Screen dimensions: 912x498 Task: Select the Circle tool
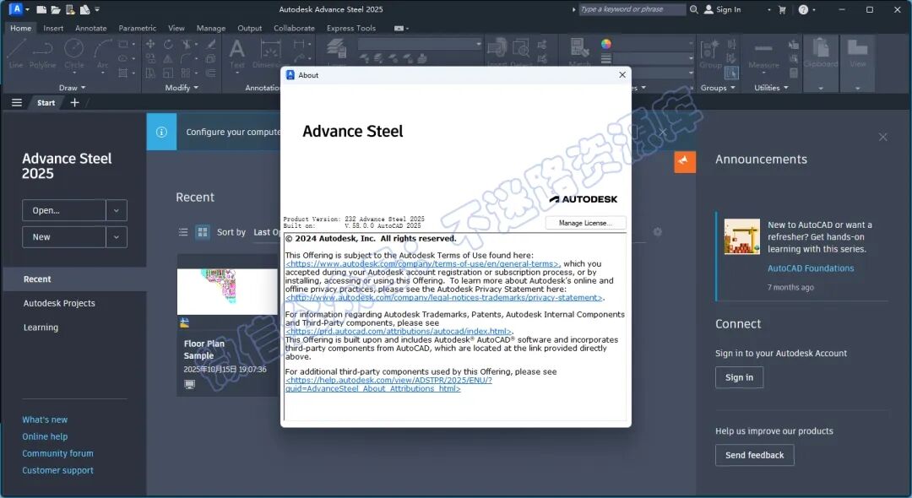tap(73, 53)
